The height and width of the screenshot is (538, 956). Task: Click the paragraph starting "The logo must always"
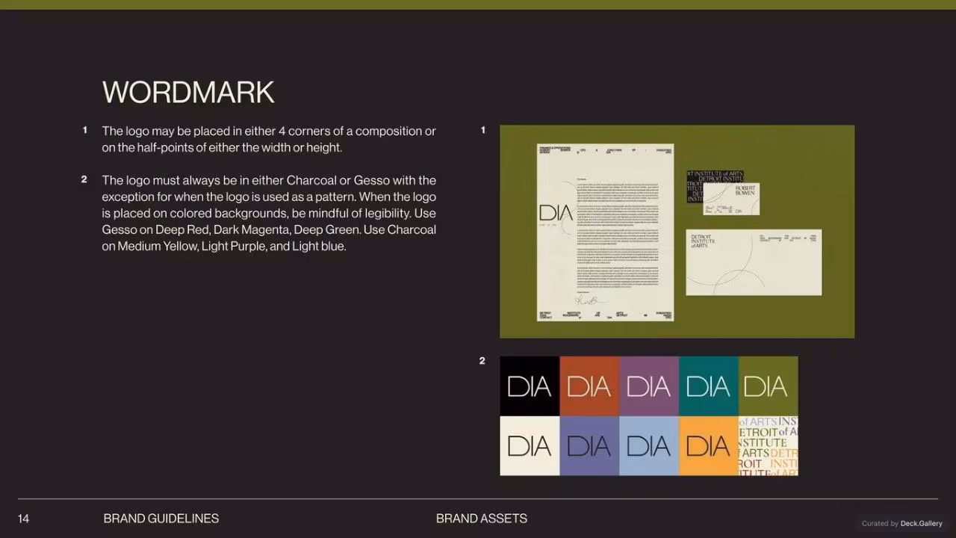click(269, 213)
